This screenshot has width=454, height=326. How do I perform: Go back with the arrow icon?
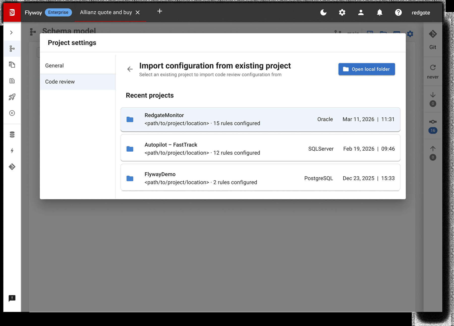coord(130,69)
